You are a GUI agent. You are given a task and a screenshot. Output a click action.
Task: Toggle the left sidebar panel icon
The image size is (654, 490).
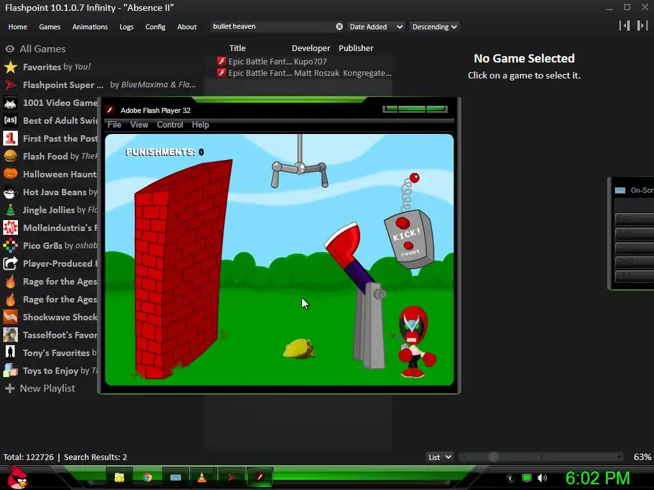pyautogui.click(x=625, y=26)
